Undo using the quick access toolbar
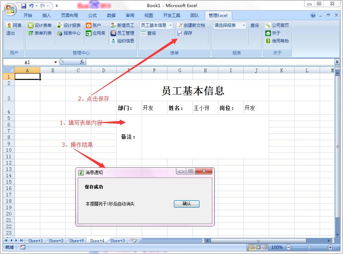The image size is (343, 254). coord(31,6)
